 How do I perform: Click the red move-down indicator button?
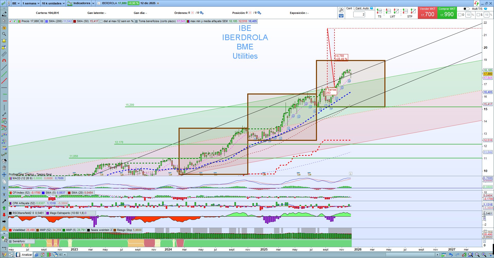[10, 21]
